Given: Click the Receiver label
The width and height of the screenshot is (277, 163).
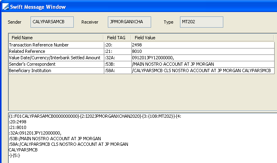Looking at the screenshot, I should (90, 22).
